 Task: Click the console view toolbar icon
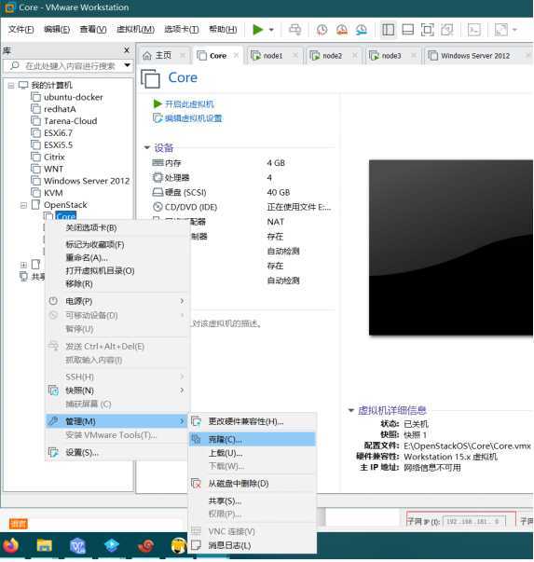(474, 30)
